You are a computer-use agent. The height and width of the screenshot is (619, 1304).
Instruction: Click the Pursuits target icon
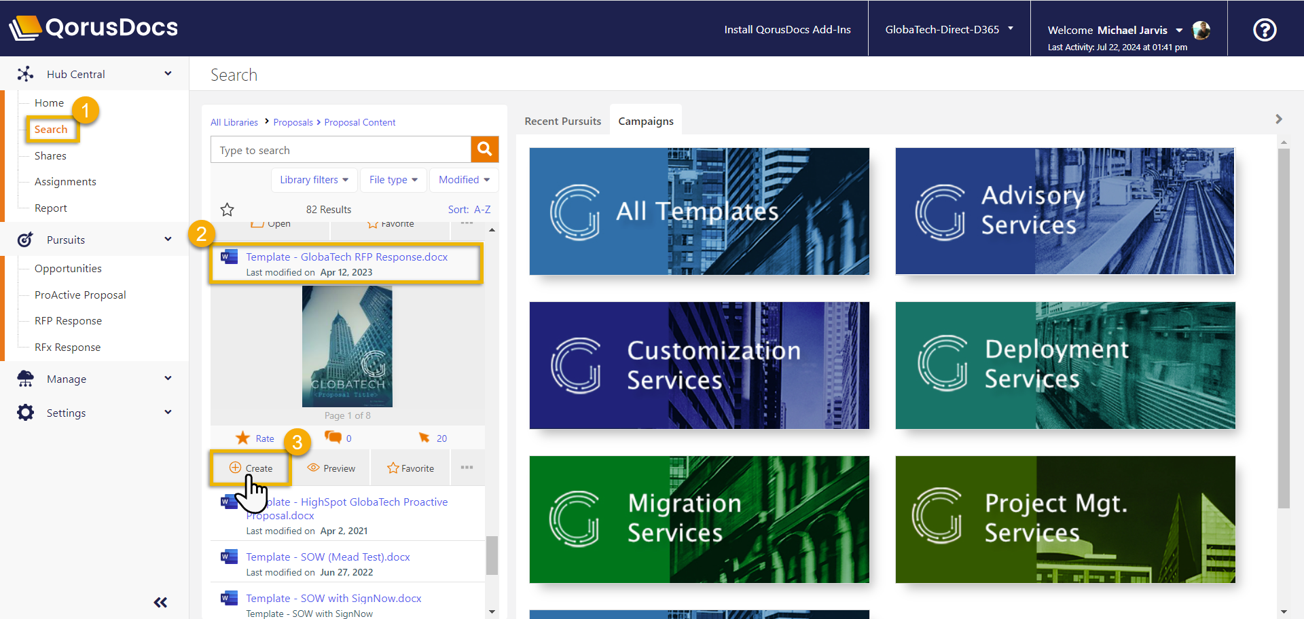pyautogui.click(x=25, y=240)
